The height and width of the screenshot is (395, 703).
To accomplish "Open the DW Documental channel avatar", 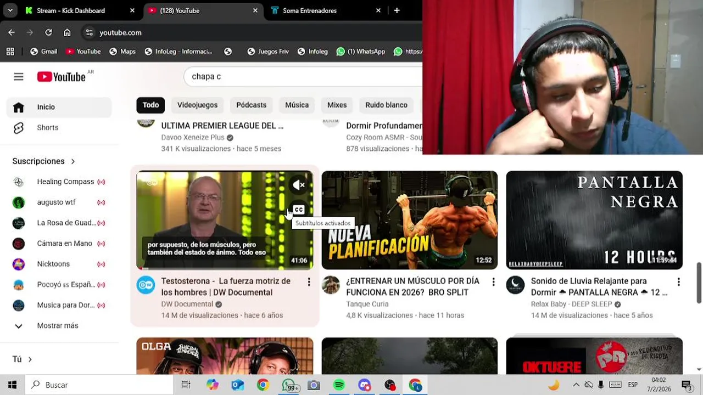I will (x=146, y=285).
